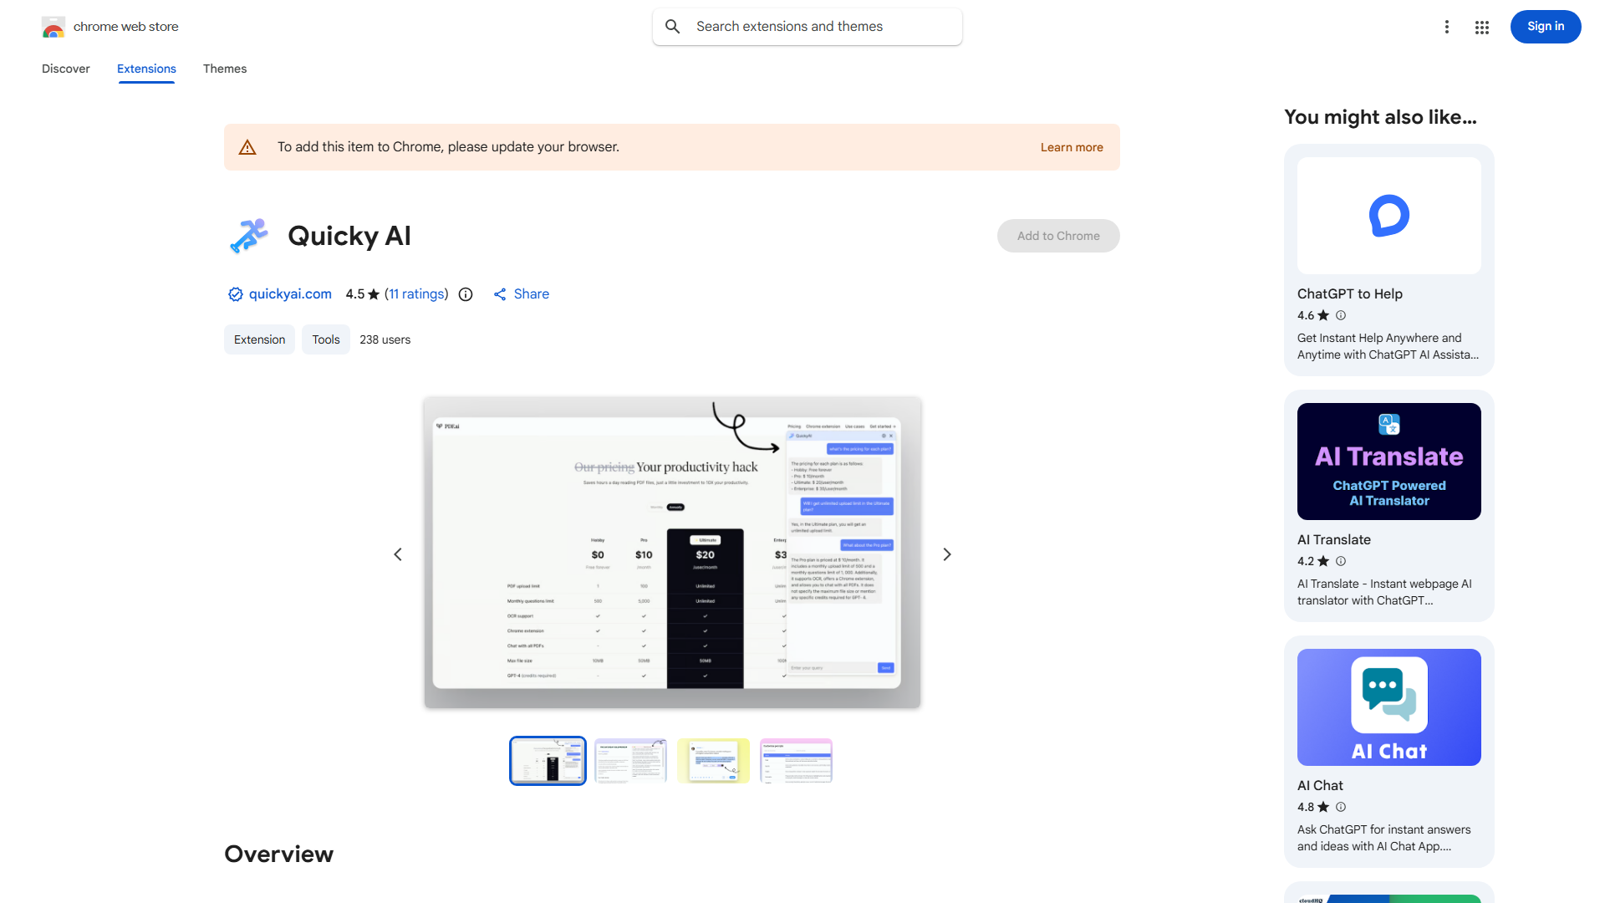Open the Share option for Quicky AI
The width and height of the screenshot is (1605, 903).
click(521, 294)
